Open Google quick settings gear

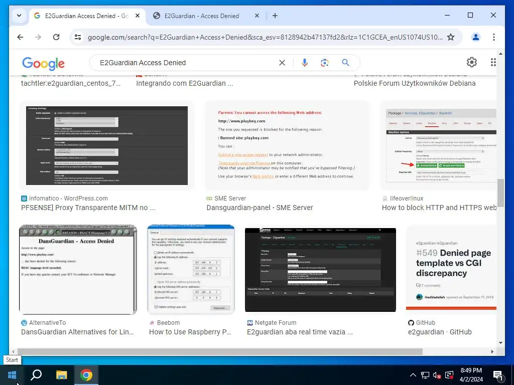(x=471, y=62)
